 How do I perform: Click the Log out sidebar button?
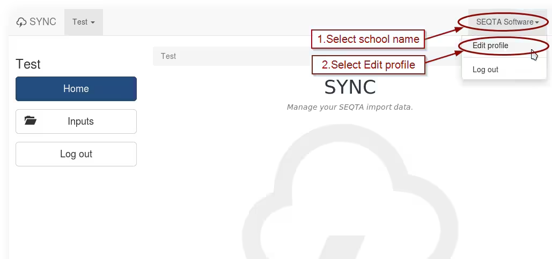pos(76,154)
